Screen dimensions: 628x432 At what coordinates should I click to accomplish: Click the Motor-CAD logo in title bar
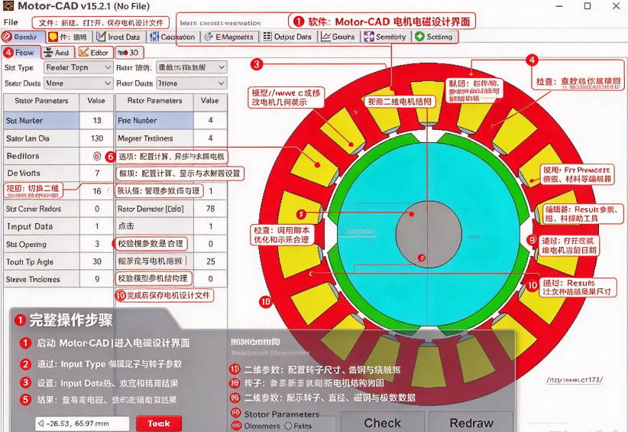click(x=8, y=6)
